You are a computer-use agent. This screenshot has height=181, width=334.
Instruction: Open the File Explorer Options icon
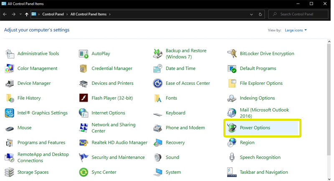232,83
